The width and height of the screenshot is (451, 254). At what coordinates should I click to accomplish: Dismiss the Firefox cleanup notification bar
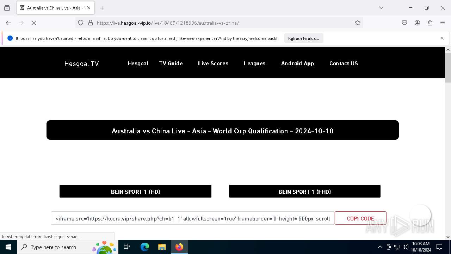click(x=442, y=38)
